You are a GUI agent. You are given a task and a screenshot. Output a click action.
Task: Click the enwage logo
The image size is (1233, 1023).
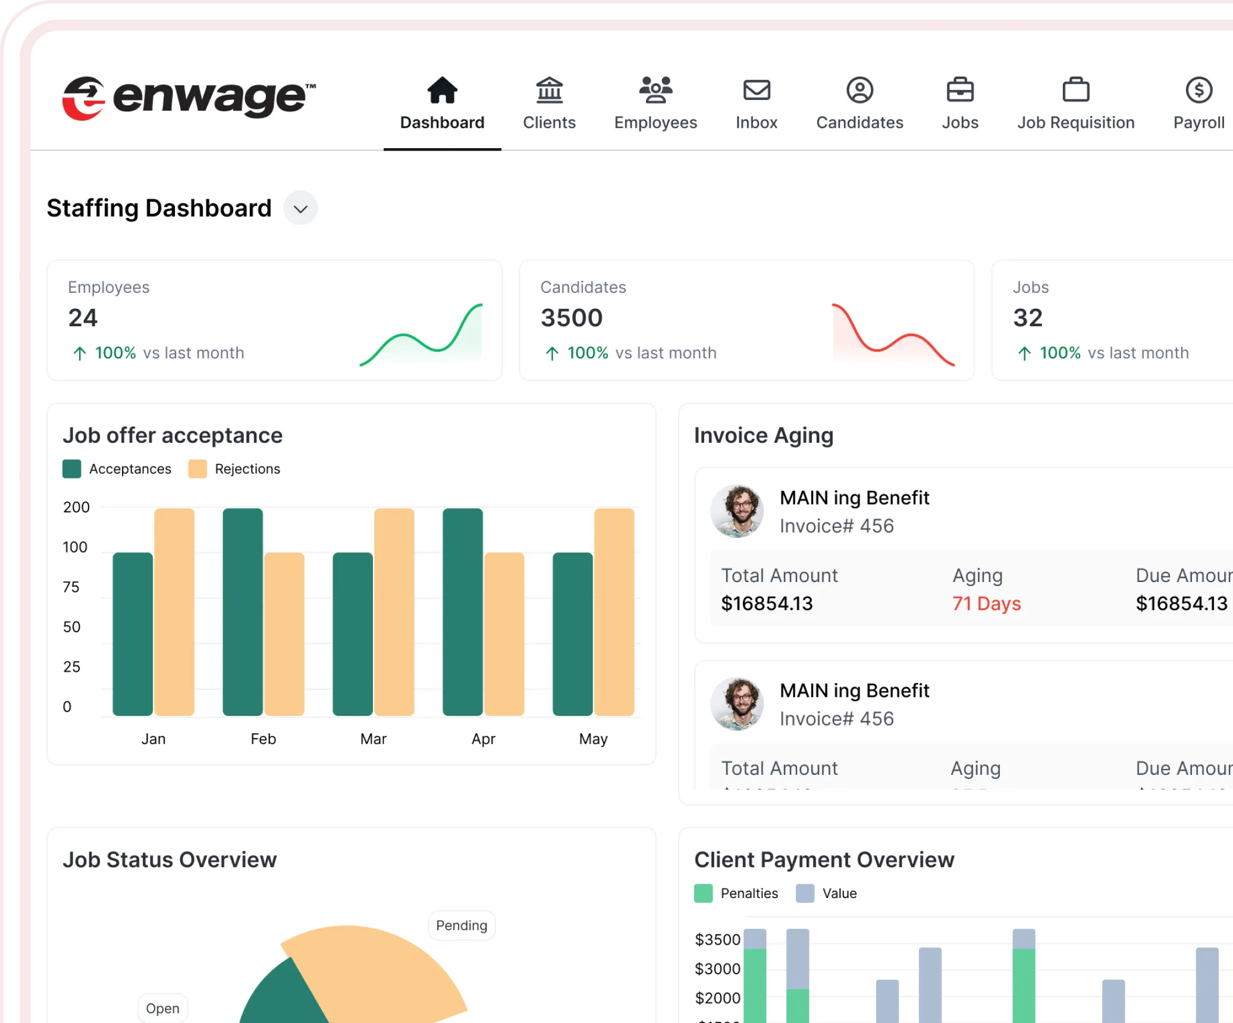(x=189, y=98)
